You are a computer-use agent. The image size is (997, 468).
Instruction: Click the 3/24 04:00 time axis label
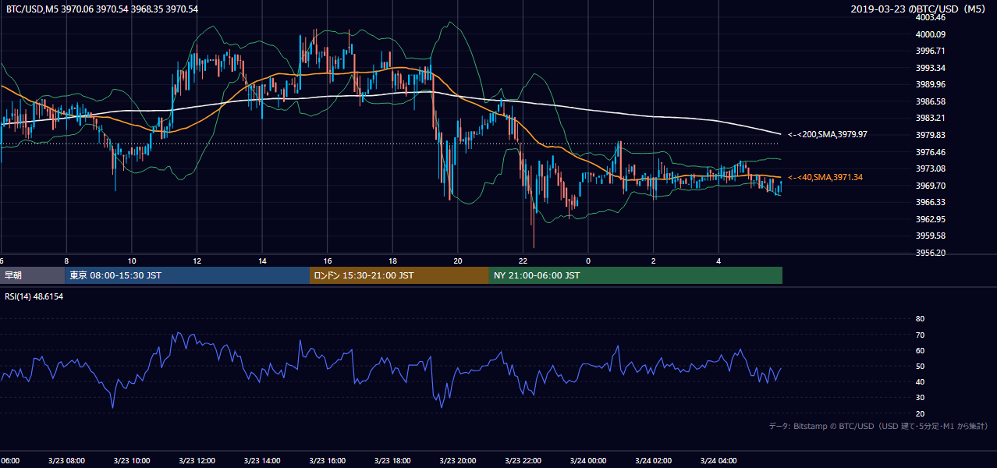click(x=718, y=461)
